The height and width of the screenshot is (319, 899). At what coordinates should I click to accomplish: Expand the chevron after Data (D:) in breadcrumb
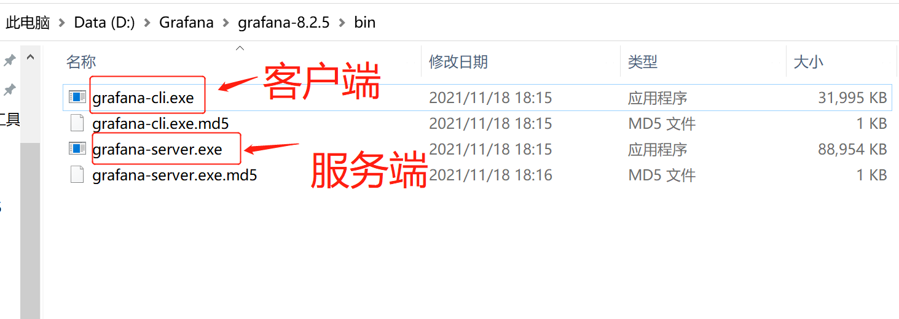pos(147,23)
